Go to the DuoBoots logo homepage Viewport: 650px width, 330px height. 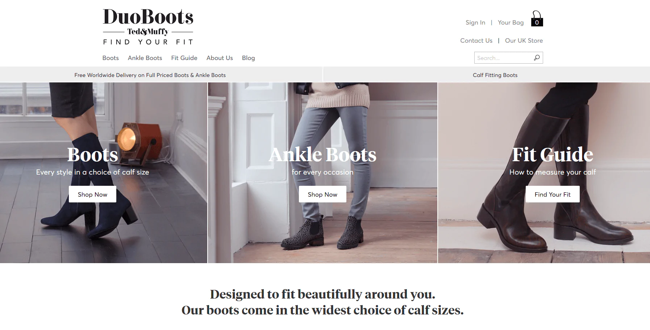148,27
